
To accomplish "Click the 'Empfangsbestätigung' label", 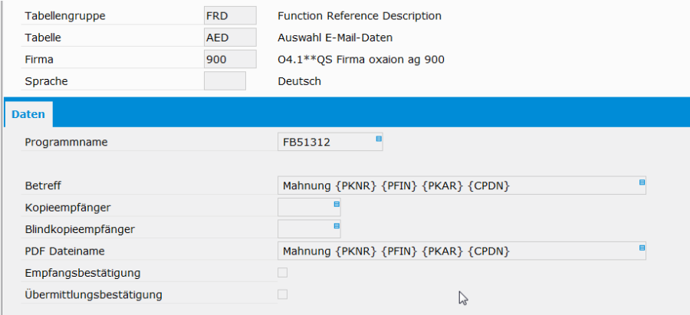I will 83,273.
